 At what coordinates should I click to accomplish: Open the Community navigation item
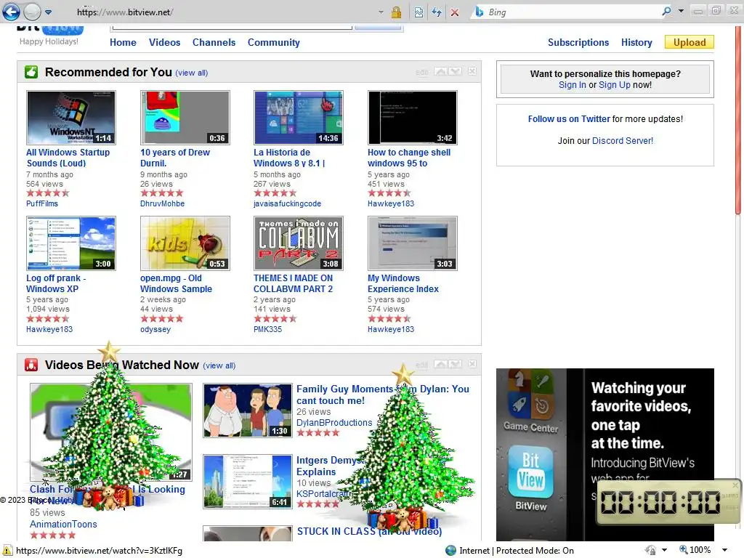pyautogui.click(x=274, y=42)
